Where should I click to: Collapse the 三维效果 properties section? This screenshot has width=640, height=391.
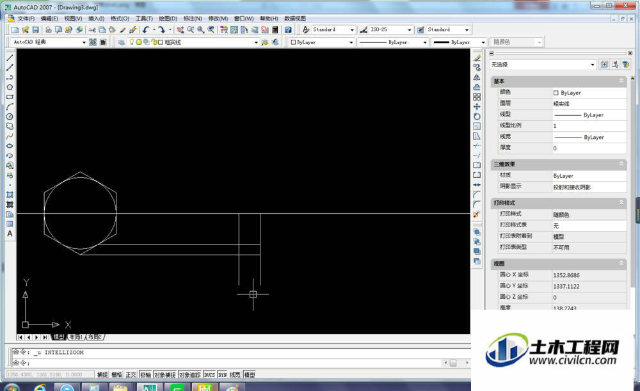tap(621, 164)
